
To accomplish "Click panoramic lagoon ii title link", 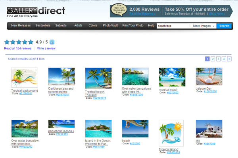I will click(61, 131).
